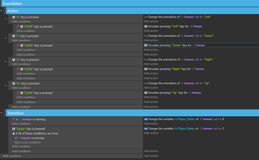Edit the "Down" key parameter in Simulate pressing
The height and width of the screenshot is (160, 259).
click(176, 45)
